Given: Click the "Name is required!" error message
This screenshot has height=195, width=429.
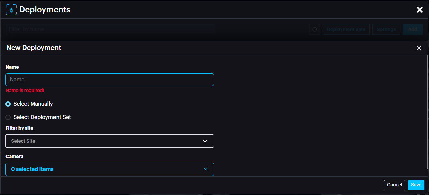Looking at the screenshot, I should [25, 90].
